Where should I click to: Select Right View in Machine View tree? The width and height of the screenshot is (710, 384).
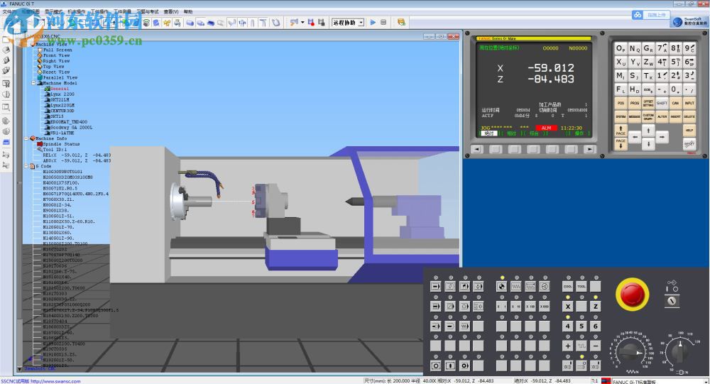pyautogui.click(x=57, y=60)
